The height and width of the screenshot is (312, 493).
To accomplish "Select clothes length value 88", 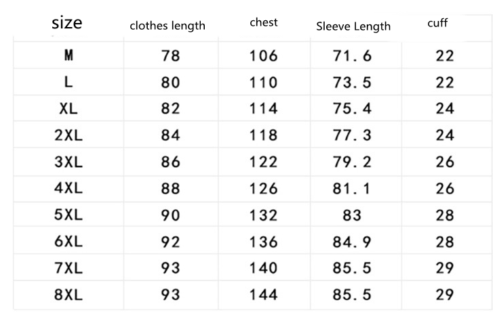I will click(171, 189).
